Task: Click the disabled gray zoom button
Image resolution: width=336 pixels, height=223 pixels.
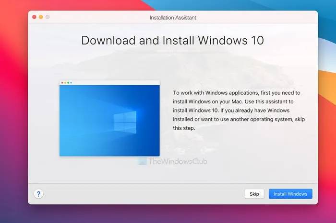Action: tap(48, 17)
